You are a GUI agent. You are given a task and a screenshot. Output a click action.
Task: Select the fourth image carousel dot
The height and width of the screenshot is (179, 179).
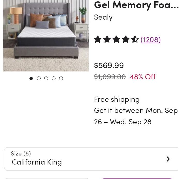pos(53,79)
